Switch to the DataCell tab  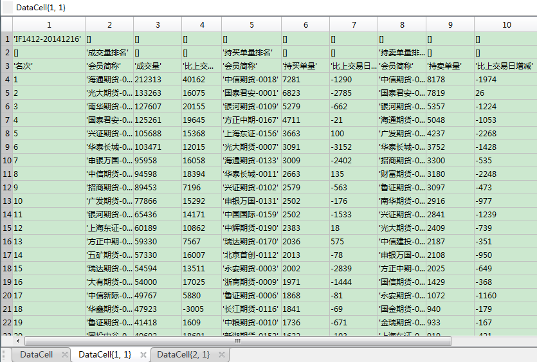[37, 354]
